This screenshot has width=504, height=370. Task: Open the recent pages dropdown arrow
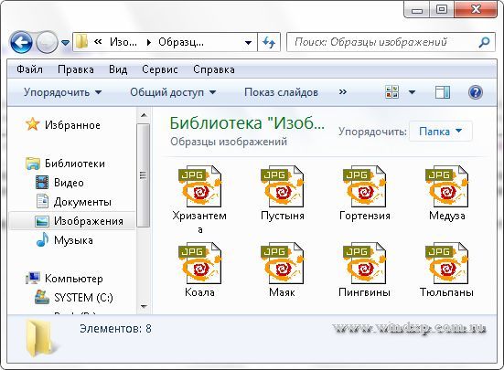65,42
